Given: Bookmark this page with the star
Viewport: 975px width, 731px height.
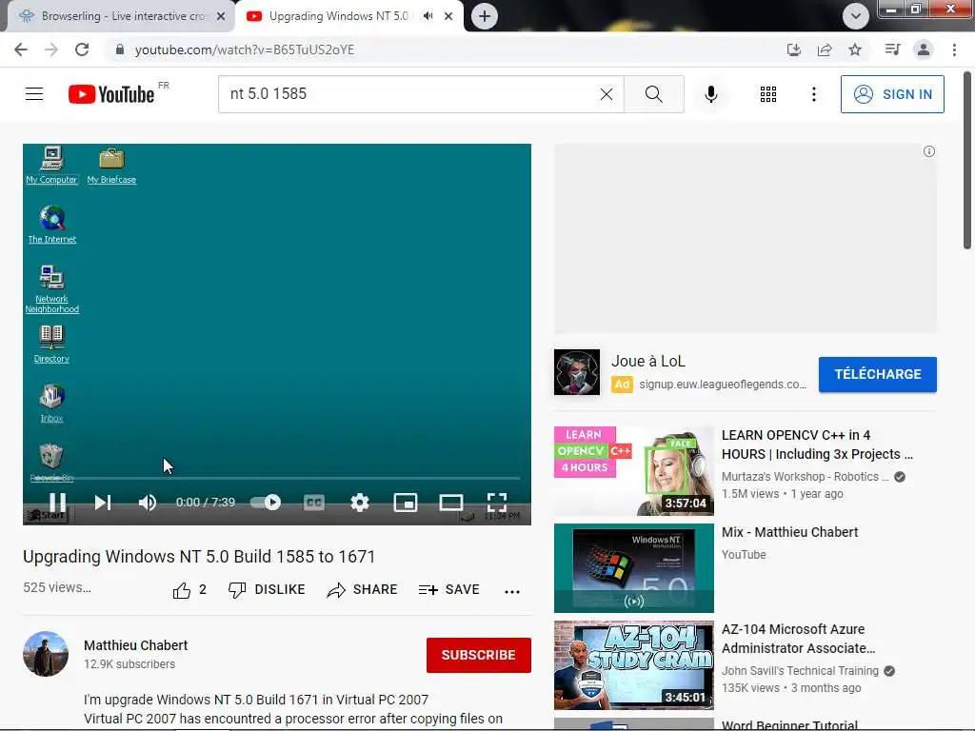Looking at the screenshot, I should [x=855, y=49].
